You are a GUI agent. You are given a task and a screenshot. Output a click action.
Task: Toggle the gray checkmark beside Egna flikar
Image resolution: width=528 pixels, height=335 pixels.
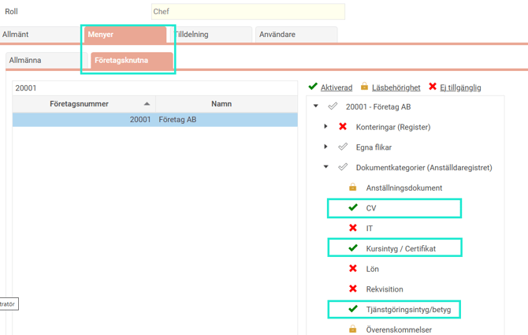pos(343,147)
